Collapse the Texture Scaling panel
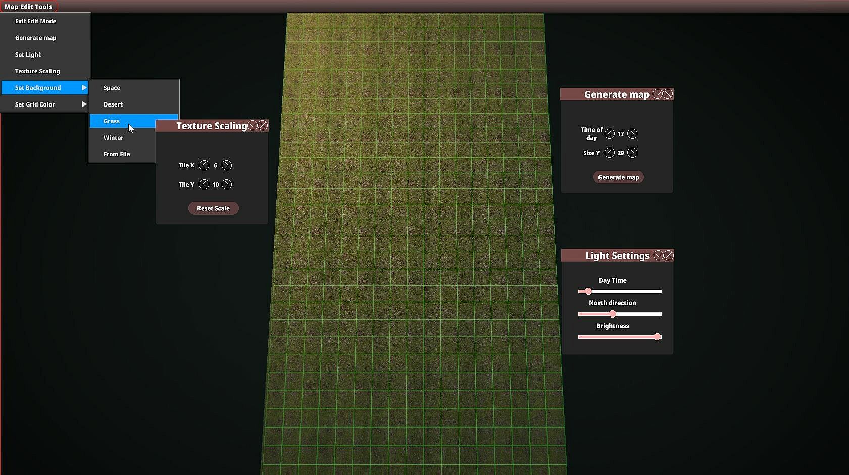849x475 pixels. point(253,125)
